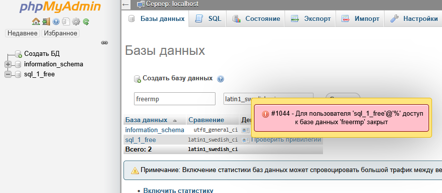Click the Home icon under phpMyAdmin logo
Screen dimensions: 442x193
tap(36, 21)
